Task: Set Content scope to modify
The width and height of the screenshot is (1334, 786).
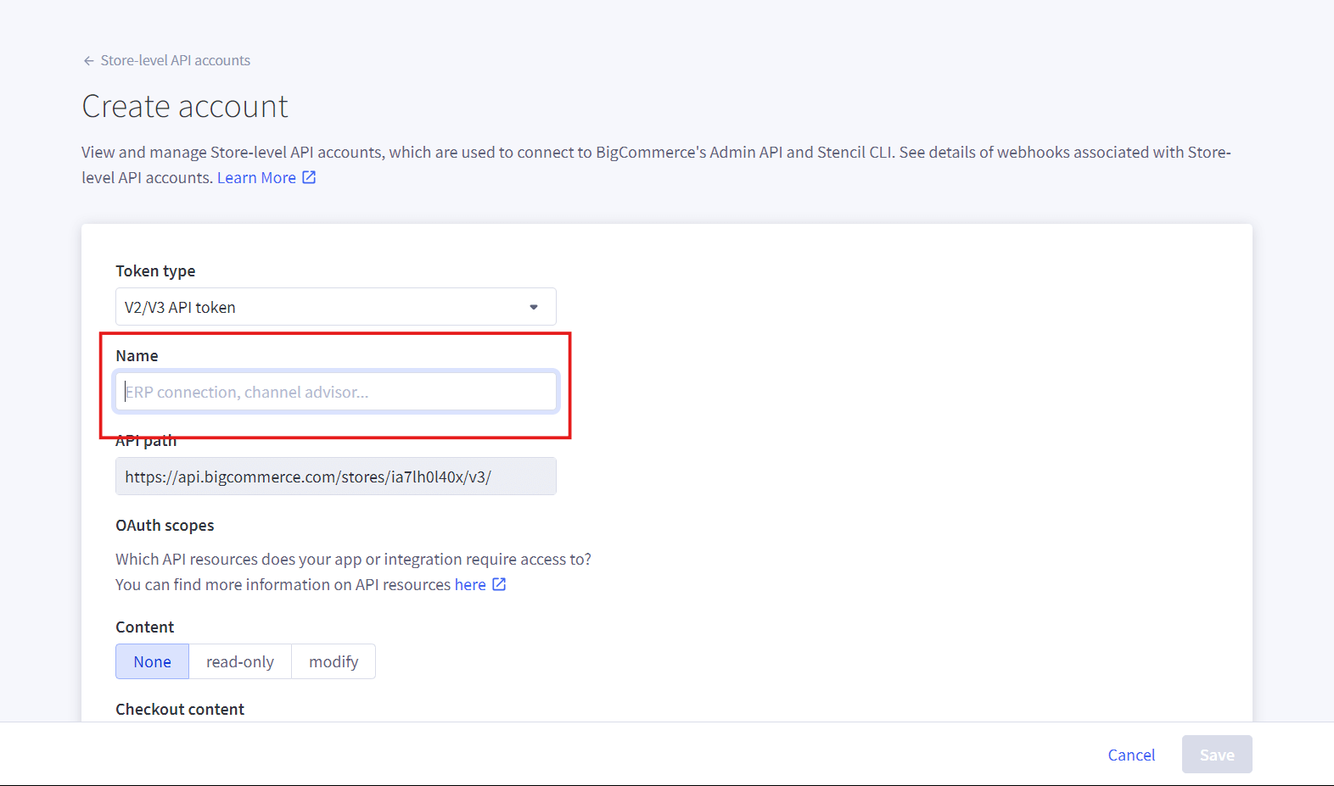Action: coord(333,662)
